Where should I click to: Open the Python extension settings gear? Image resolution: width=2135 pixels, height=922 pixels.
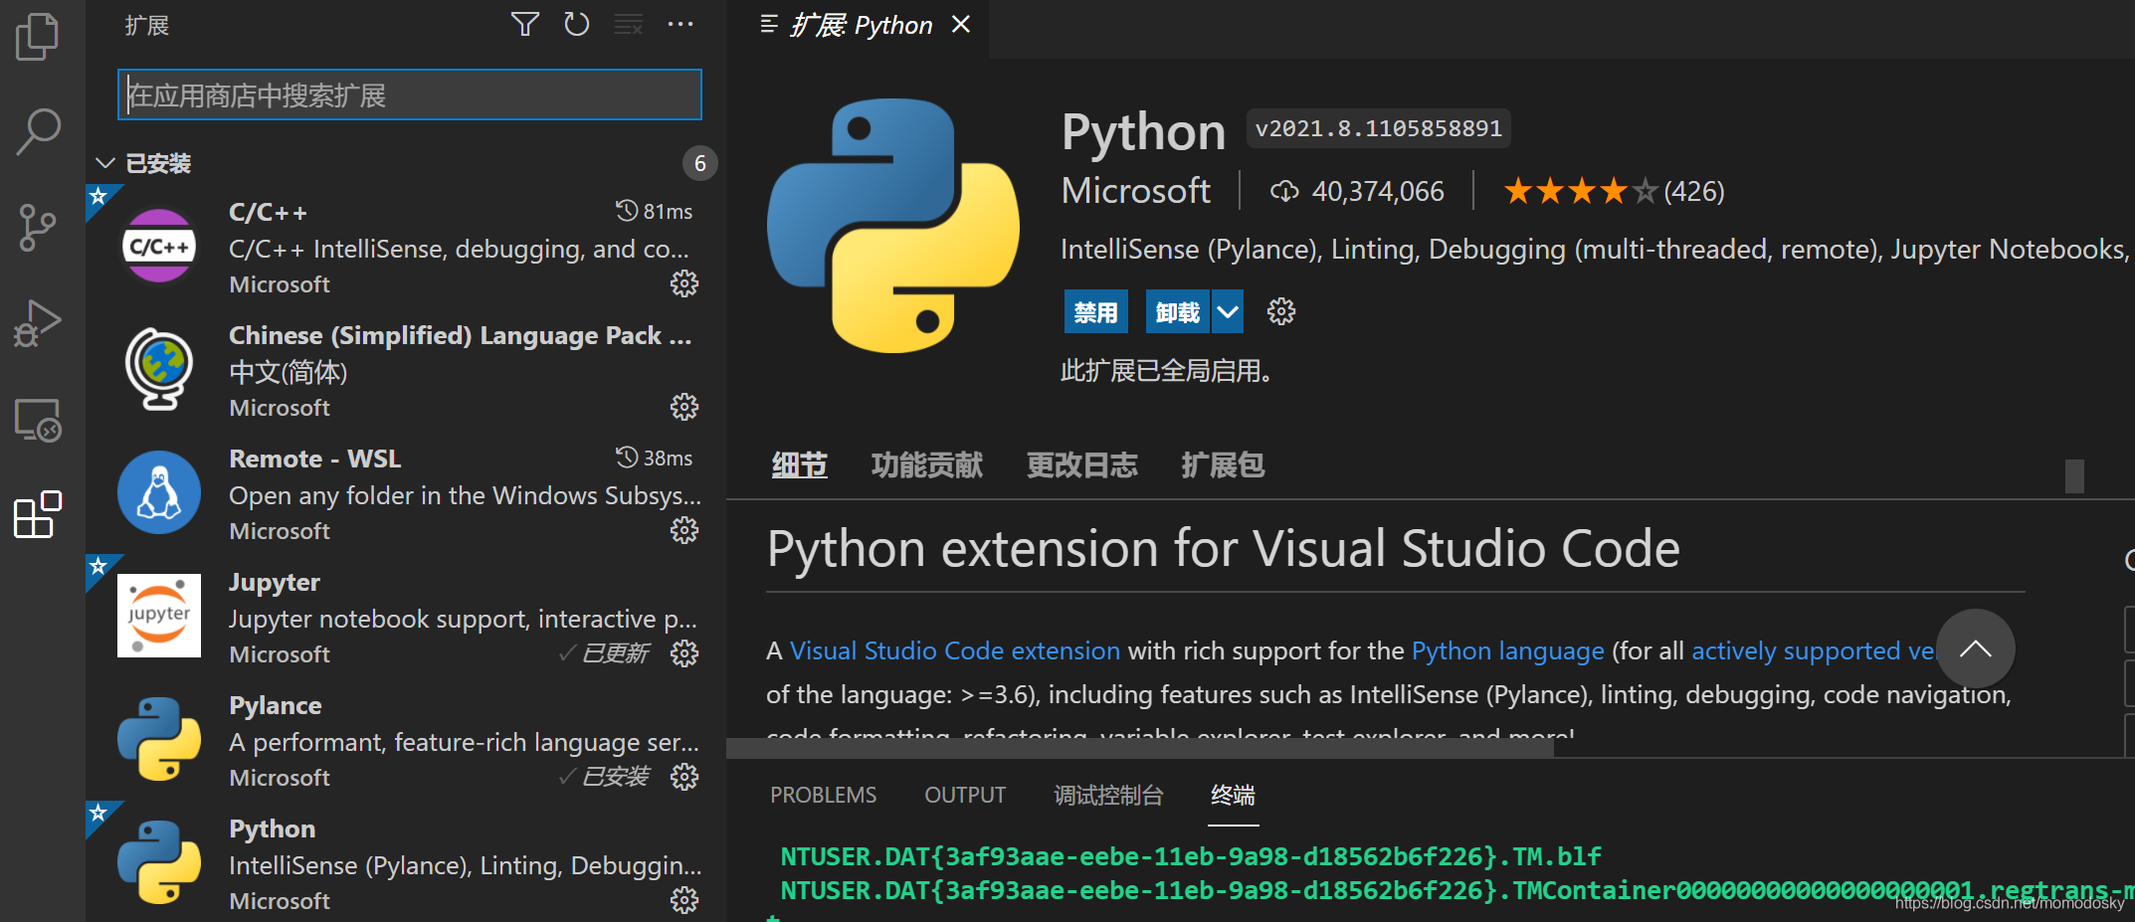pos(1280,311)
